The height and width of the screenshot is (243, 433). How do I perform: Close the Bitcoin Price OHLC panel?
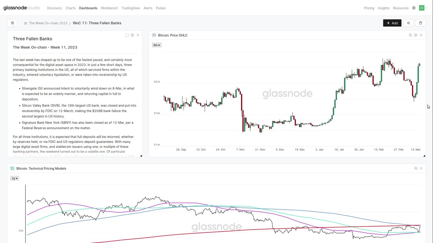[421, 35]
